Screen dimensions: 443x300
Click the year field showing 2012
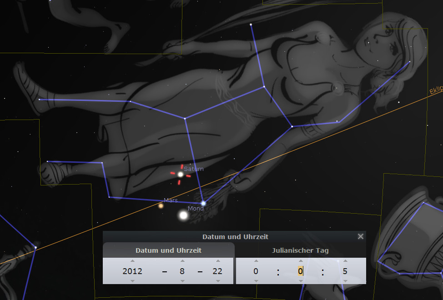pos(132,271)
